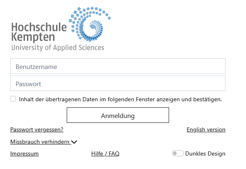Screen dimensions: 246x169
Task: Click the 'Dunkles Design' label text
Action: pos(205,154)
